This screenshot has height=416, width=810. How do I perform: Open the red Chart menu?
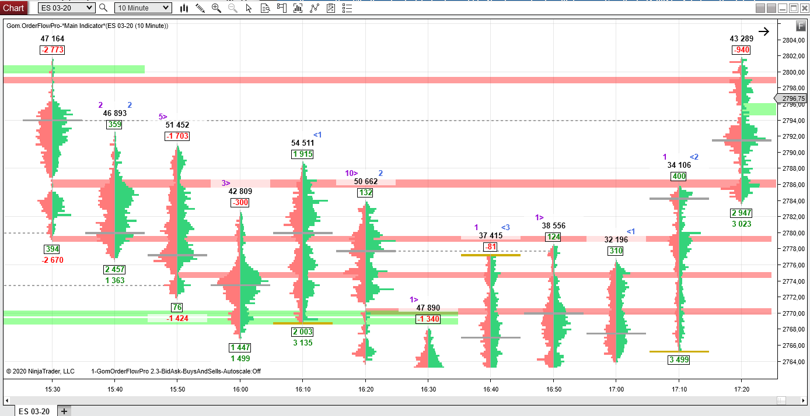click(14, 8)
